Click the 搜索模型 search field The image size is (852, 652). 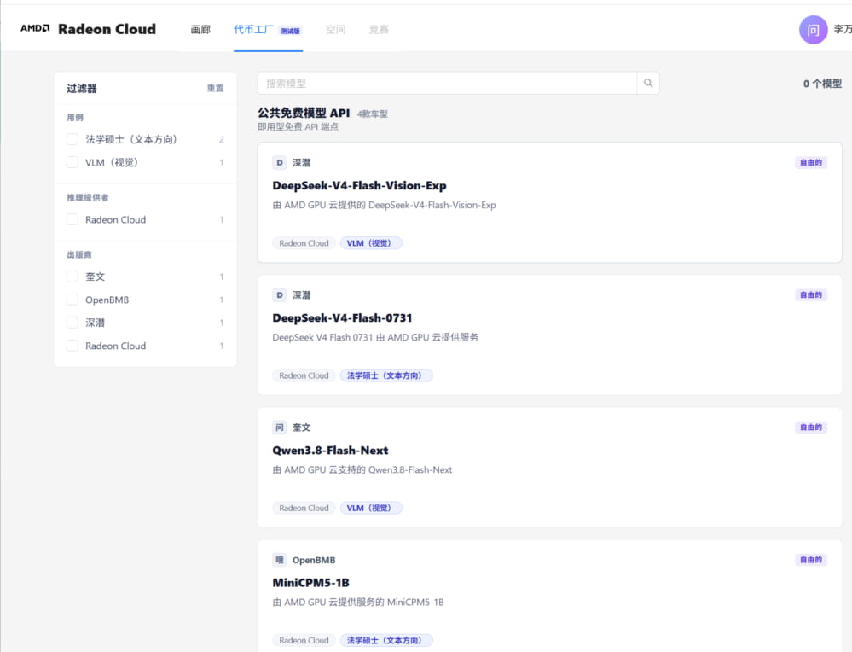click(x=447, y=83)
